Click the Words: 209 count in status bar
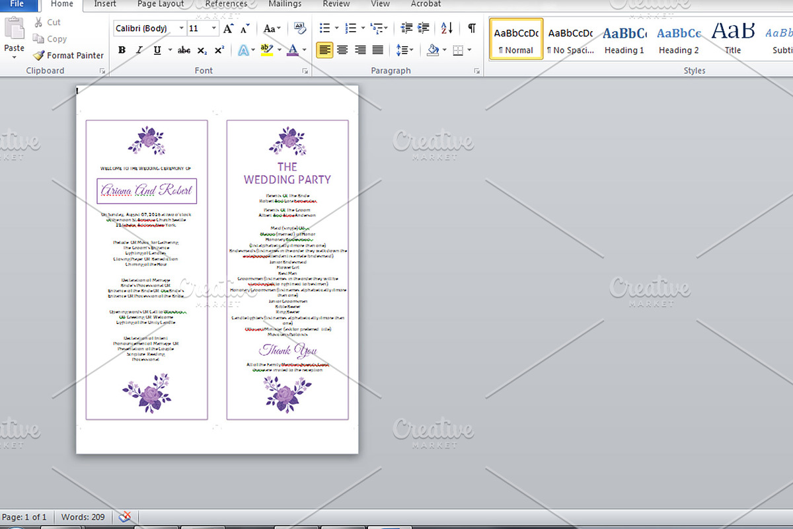Viewport: 793px width, 529px height. click(x=83, y=517)
